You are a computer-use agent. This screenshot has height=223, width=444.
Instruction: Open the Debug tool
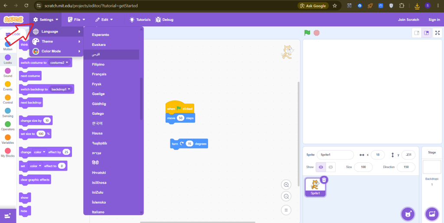[x=164, y=19]
